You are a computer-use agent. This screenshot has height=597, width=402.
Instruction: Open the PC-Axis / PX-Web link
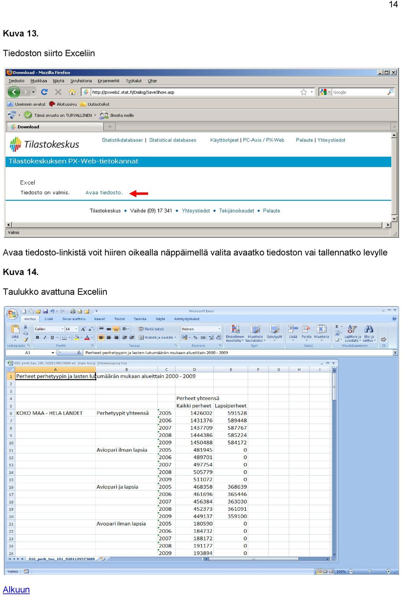tap(263, 140)
